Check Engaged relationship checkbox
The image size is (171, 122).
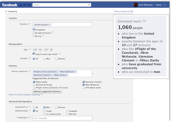pos(67,111)
